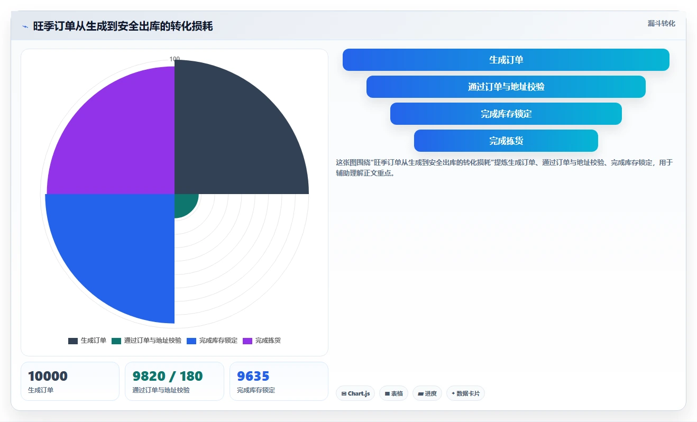
Task: Click the 完成拣货 legend label text
Action: (268, 341)
